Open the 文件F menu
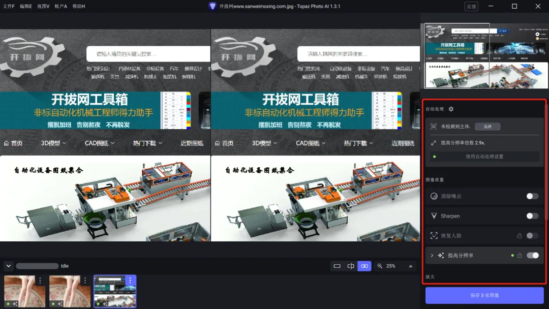This screenshot has height=309, width=549. [x=9, y=6]
